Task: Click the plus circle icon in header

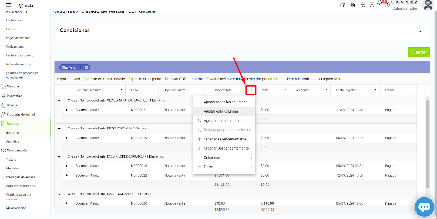Action: point(372,5)
